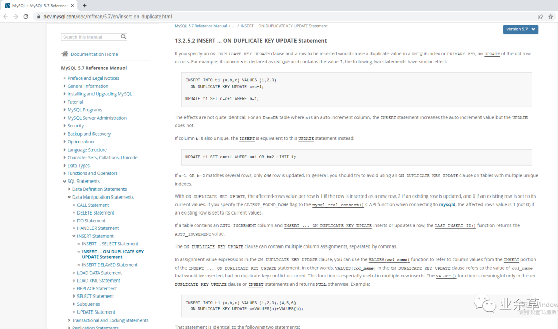The height and width of the screenshot is (329, 558).
Task: Expand the General Information tree node
Action: point(64,86)
